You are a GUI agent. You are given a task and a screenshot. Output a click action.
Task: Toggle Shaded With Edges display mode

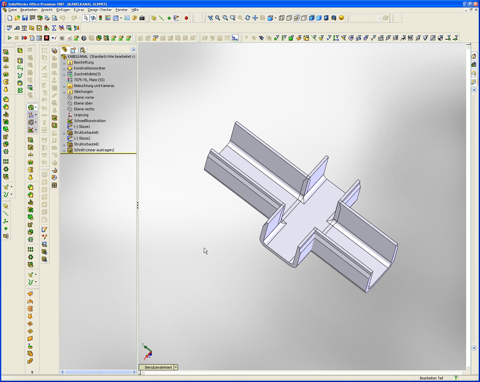pos(311,18)
